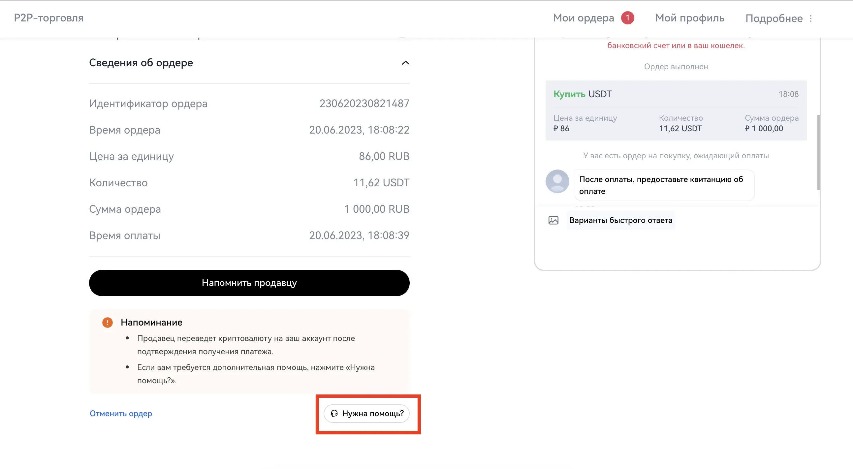
Task: Click the seller avatar in chat
Action: [x=557, y=181]
